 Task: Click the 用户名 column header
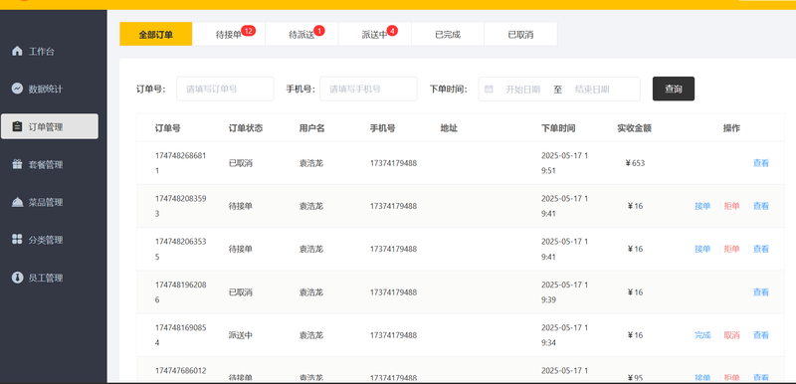point(311,128)
